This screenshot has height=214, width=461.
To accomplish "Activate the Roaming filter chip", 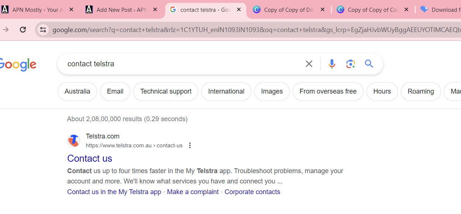I will [421, 91].
